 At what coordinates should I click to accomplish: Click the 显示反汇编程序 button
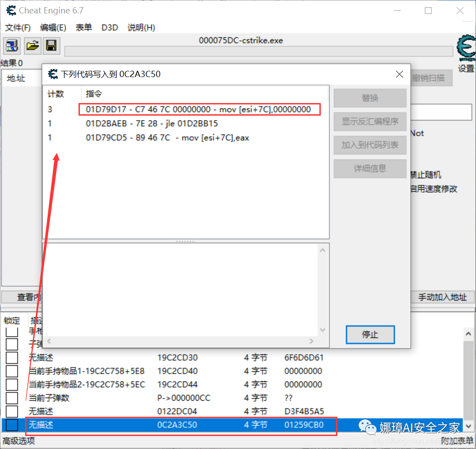click(370, 121)
